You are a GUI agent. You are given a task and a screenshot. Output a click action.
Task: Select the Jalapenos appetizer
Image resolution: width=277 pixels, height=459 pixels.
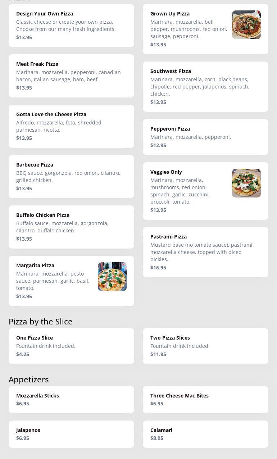71,434
